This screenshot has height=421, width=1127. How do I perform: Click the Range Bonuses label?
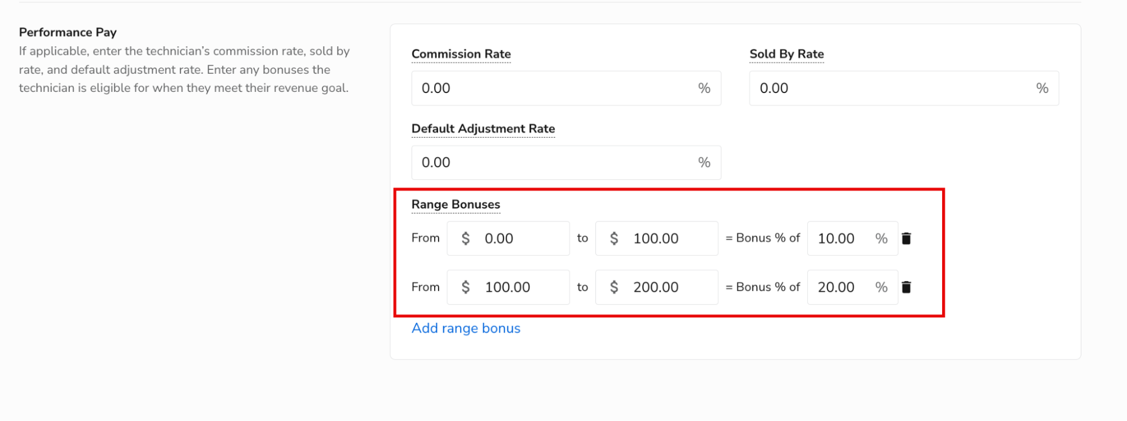(x=456, y=205)
